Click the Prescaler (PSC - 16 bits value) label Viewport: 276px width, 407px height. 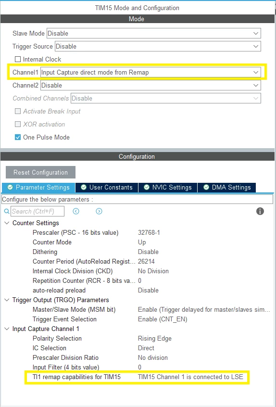[75, 232]
